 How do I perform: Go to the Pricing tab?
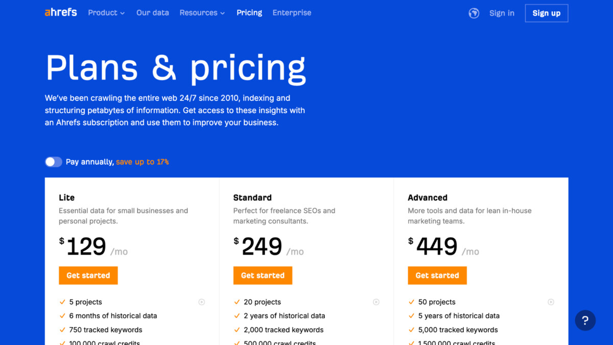coord(249,13)
